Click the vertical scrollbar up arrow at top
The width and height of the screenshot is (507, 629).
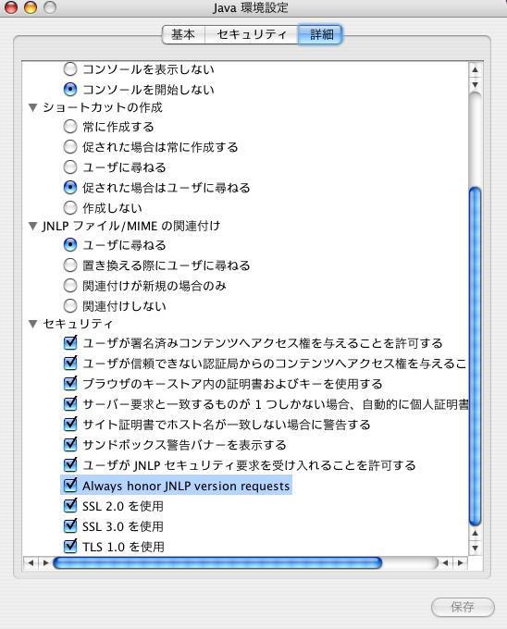[x=476, y=69]
